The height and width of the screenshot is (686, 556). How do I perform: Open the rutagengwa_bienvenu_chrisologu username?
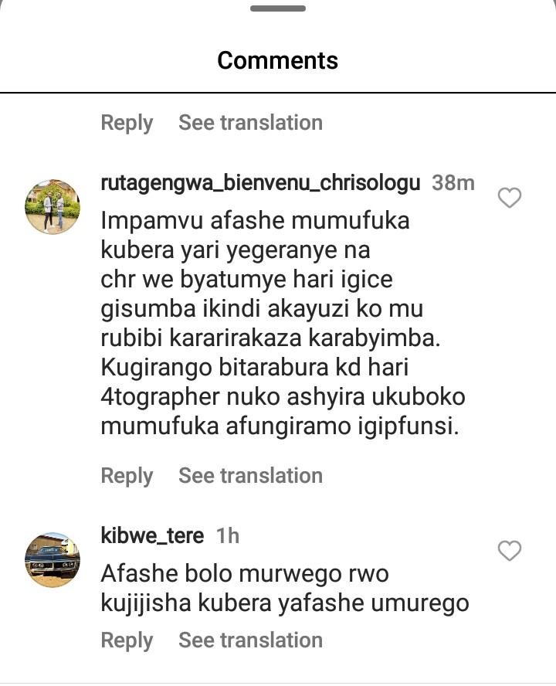[x=260, y=183]
